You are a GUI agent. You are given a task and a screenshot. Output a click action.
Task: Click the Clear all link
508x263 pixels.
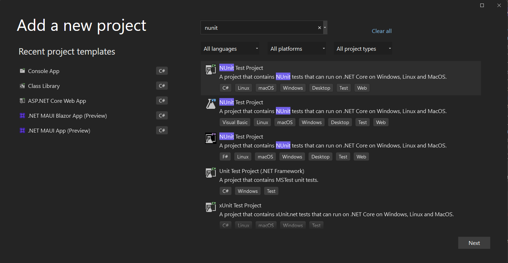pyautogui.click(x=381, y=31)
